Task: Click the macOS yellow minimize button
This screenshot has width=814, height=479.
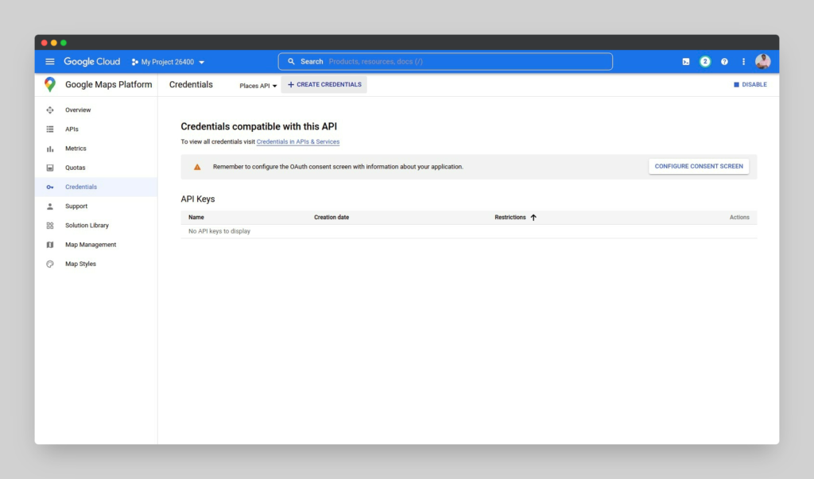Action: (x=54, y=43)
